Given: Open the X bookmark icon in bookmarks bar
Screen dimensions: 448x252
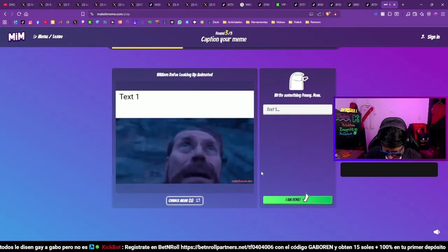Looking at the screenshot, I should pos(75,22).
